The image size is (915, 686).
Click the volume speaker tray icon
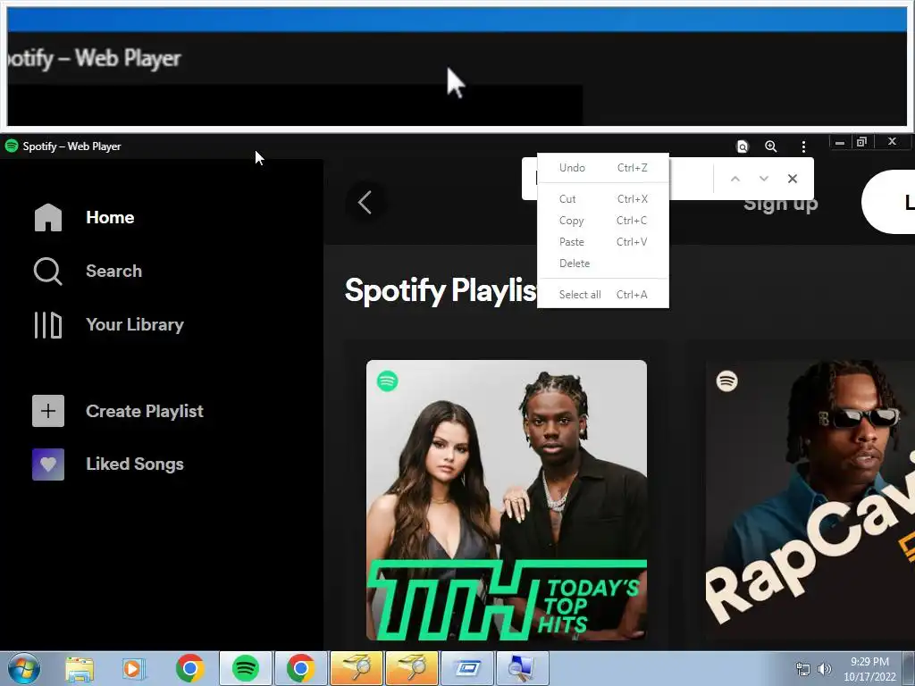(824, 669)
